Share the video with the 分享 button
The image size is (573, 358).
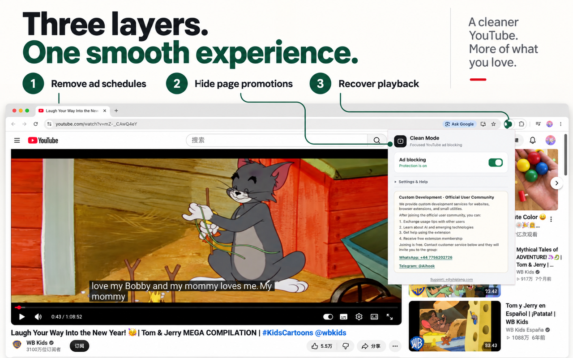(x=371, y=346)
